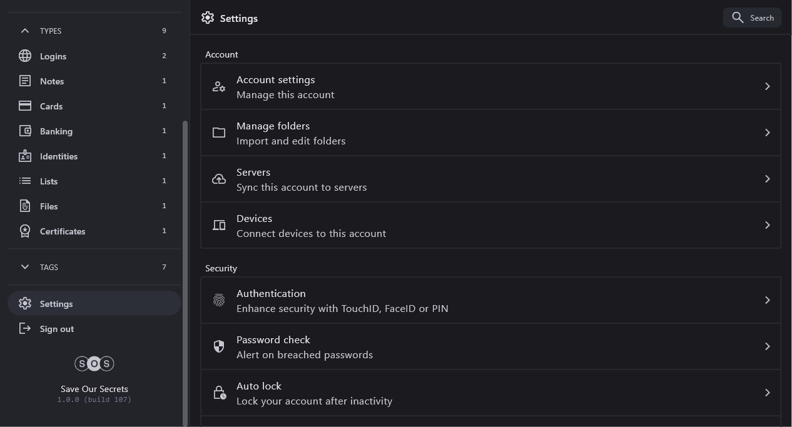Viewport: 792px width, 427px height.
Task: Expand the TAGS section
Action: (25, 267)
